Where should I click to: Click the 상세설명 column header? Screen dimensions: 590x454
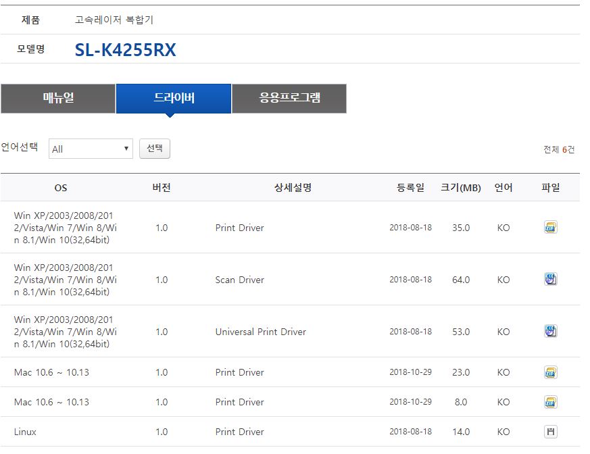point(293,187)
